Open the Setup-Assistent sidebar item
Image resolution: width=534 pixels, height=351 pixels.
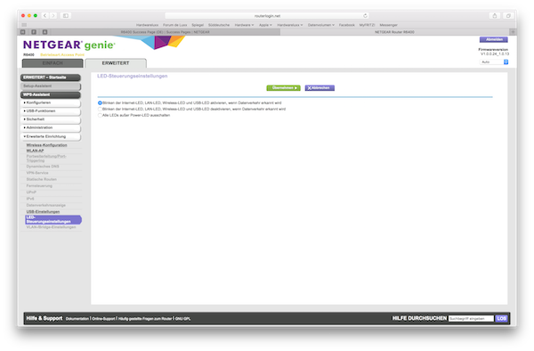pyautogui.click(x=51, y=86)
